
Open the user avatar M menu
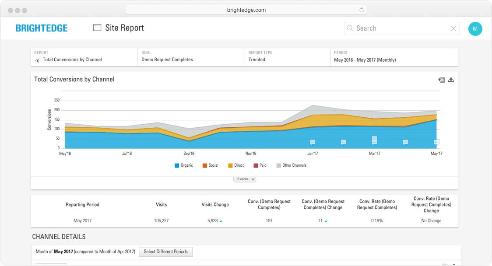[475, 29]
